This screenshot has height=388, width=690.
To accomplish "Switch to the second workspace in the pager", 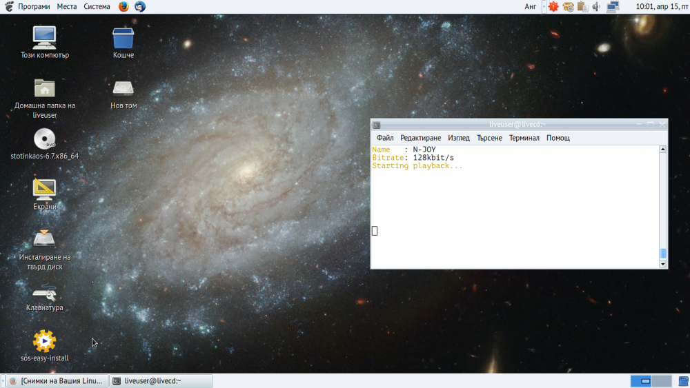I will pyautogui.click(x=662, y=381).
